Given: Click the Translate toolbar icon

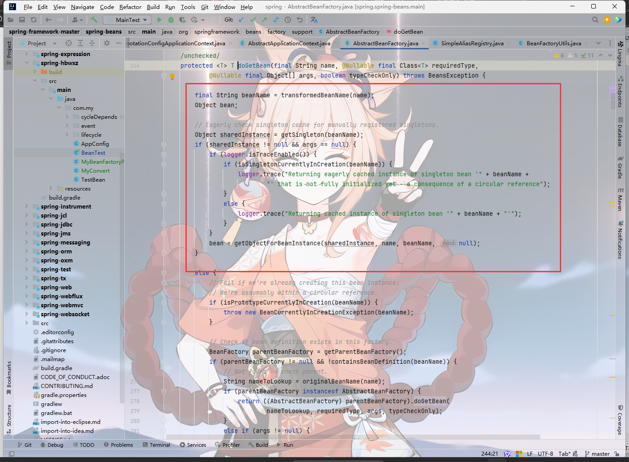Looking at the screenshot, I should click(314, 20).
